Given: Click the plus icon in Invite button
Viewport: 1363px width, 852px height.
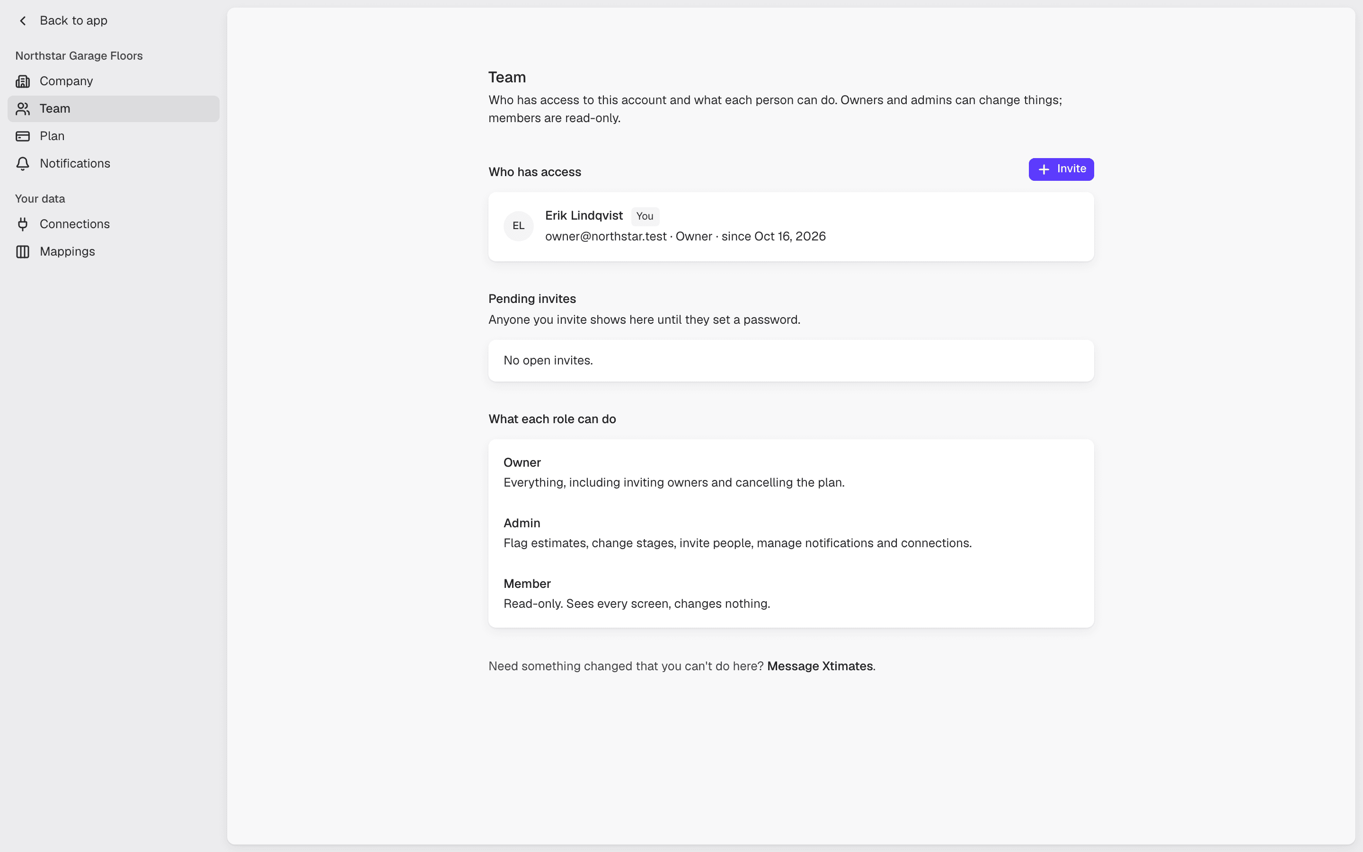Looking at the screenshot, I should (1044, 169).
